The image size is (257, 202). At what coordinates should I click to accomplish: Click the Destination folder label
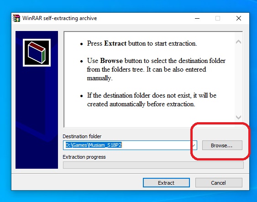[82, 136]
